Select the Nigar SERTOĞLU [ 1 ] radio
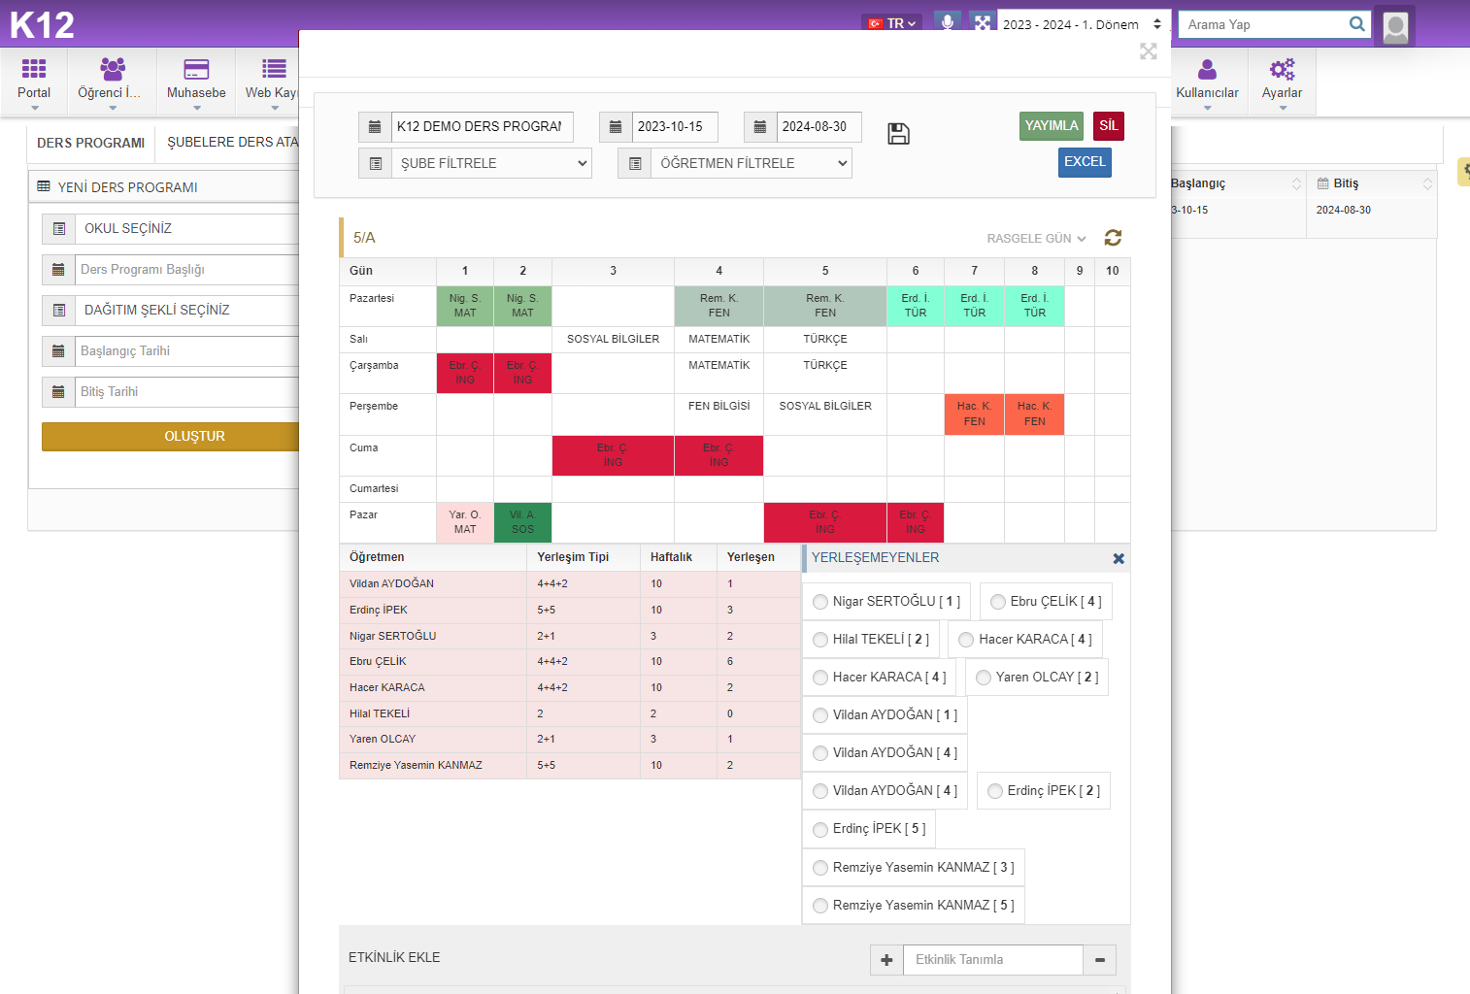Screen dimensions: 1470x994 (820, 602)
